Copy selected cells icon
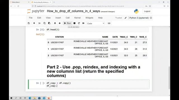The height and width of the screenshot is (100, 179). [x=44, y=23]
